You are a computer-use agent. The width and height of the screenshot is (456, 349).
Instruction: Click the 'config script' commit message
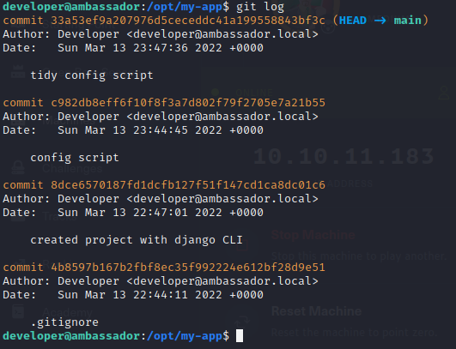click(75, 158)
